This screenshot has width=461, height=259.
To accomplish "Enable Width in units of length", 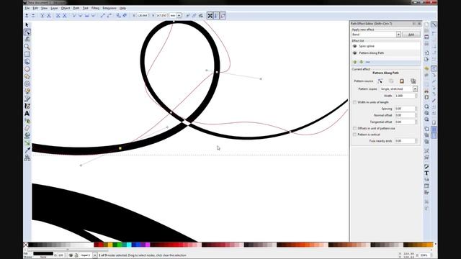I will [354, 102].
